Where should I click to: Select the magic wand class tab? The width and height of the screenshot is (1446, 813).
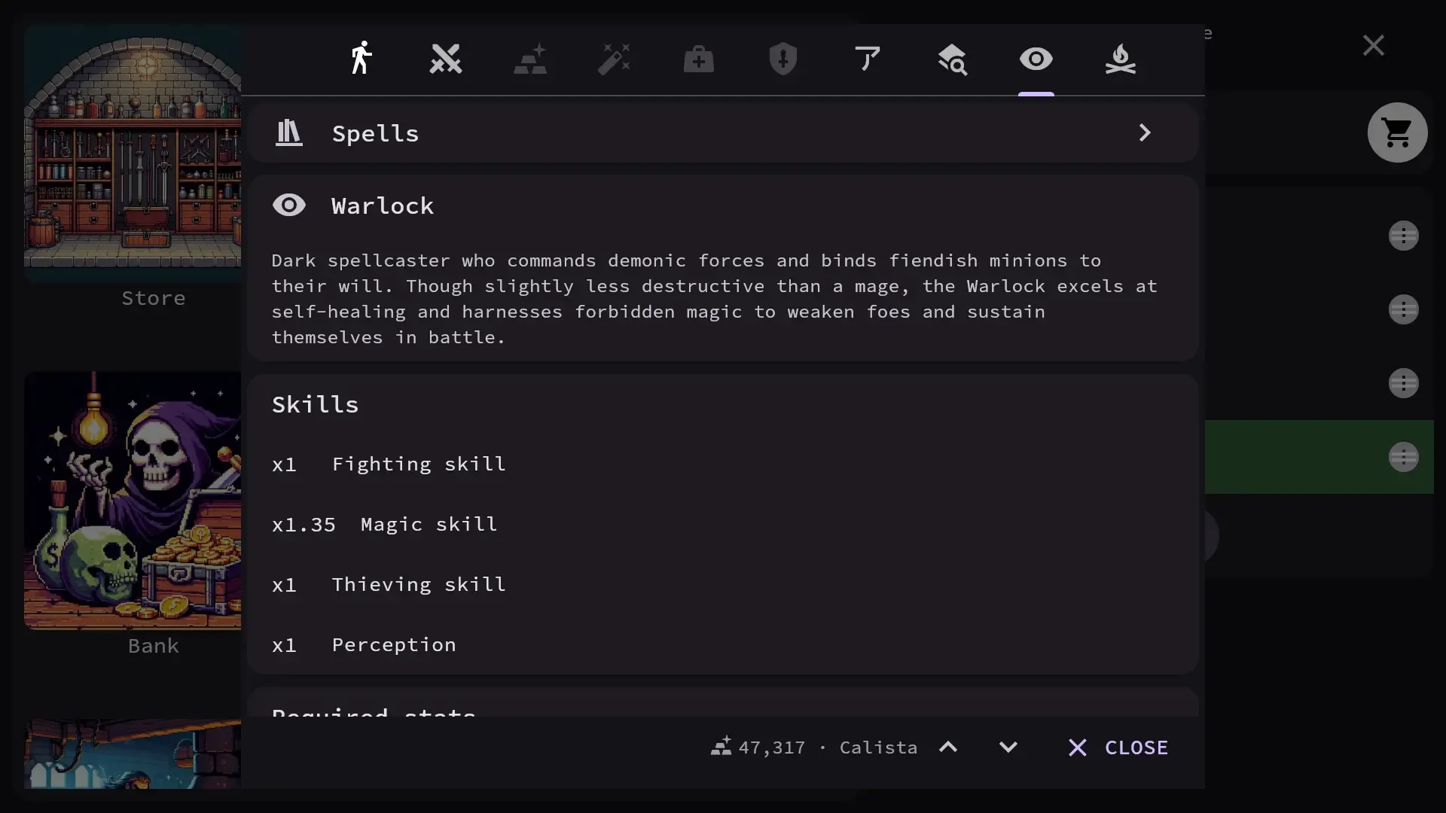pos(615,59)
